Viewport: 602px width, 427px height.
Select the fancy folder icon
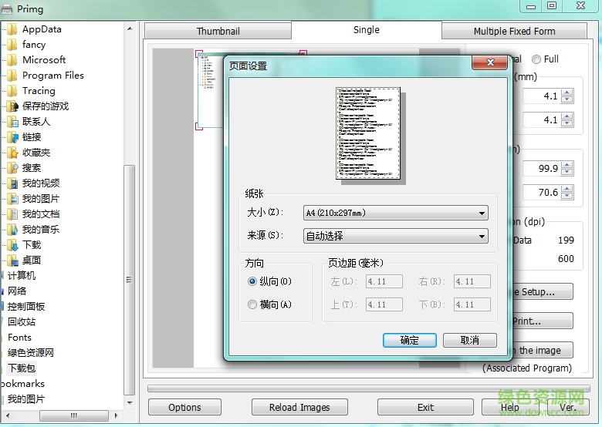pyautogui.click(x=12, y=45)
